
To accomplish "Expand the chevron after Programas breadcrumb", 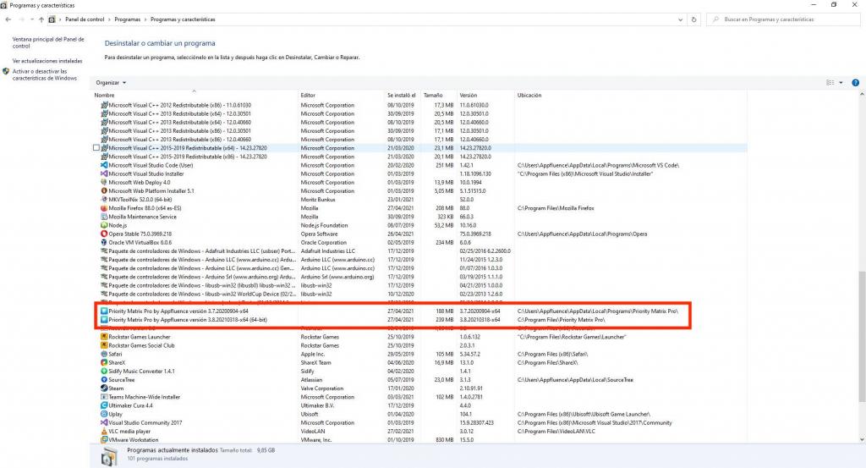I will 145,19.
